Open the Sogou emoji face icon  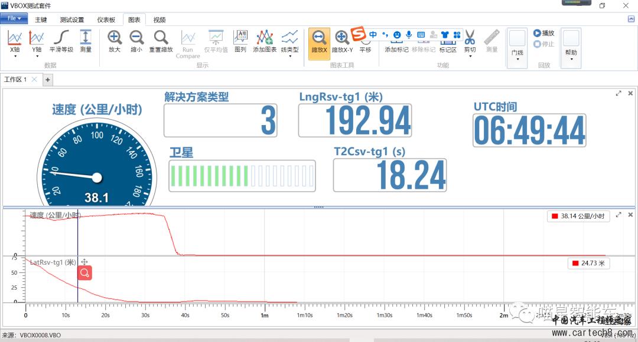tap(397, 35)
